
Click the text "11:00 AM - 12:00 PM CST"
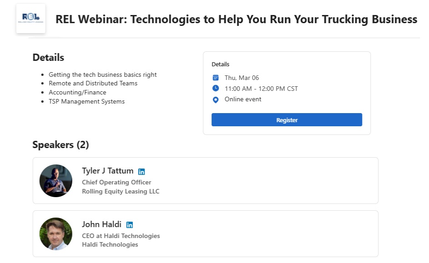[261, 89]
